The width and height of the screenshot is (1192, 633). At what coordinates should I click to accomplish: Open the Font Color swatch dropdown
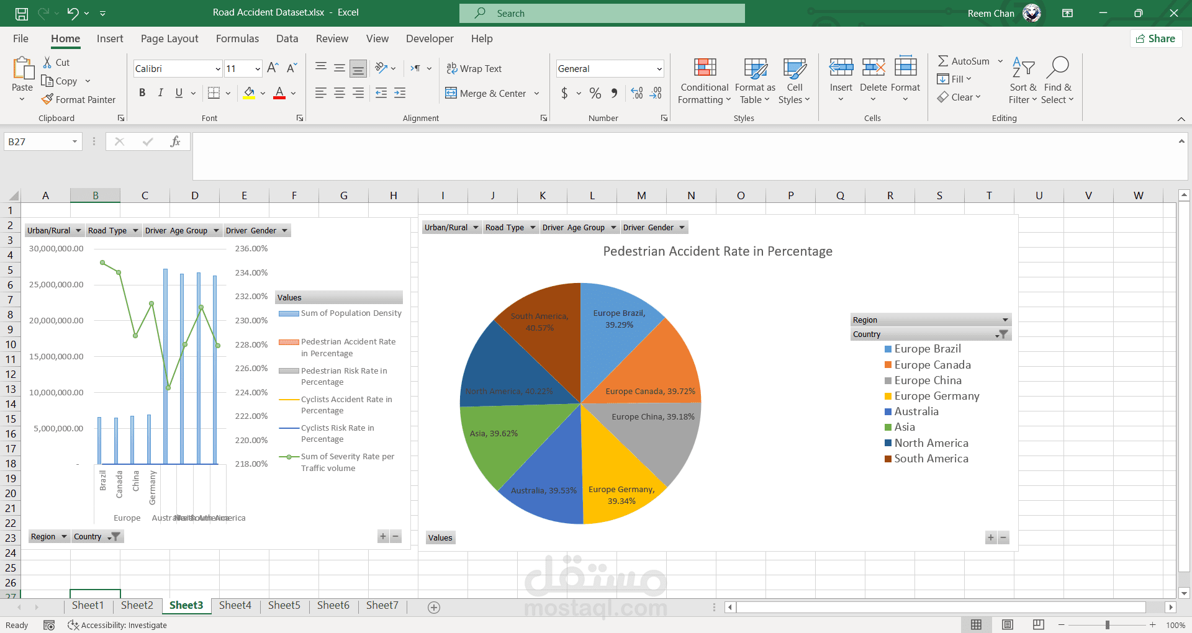pos(293,93)
